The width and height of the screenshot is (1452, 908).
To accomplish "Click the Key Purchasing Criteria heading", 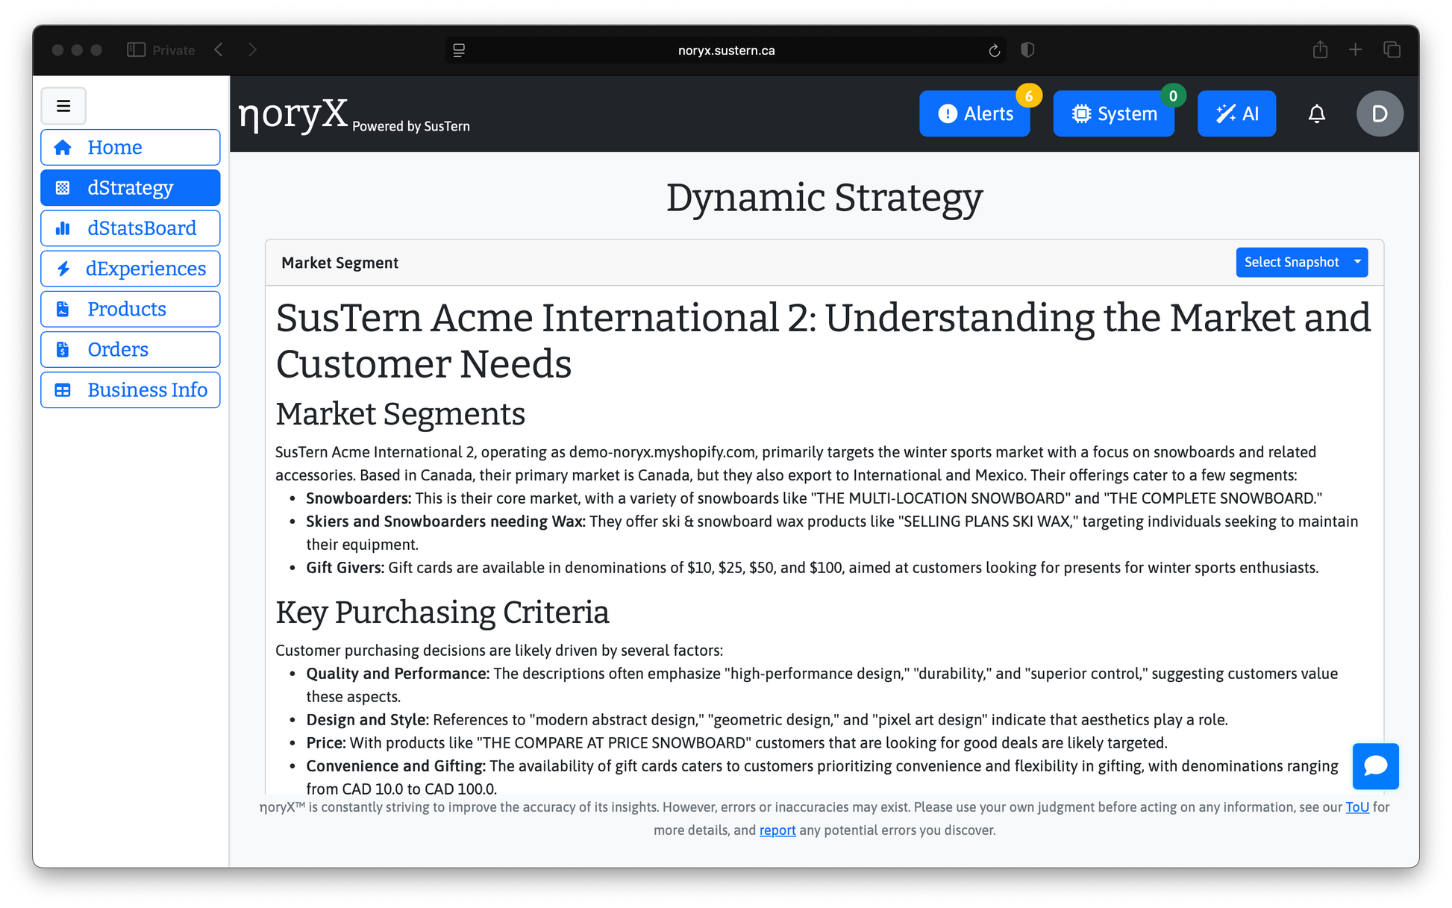I will [x=442, y=613].
